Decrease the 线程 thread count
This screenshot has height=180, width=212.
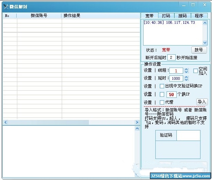186,72
